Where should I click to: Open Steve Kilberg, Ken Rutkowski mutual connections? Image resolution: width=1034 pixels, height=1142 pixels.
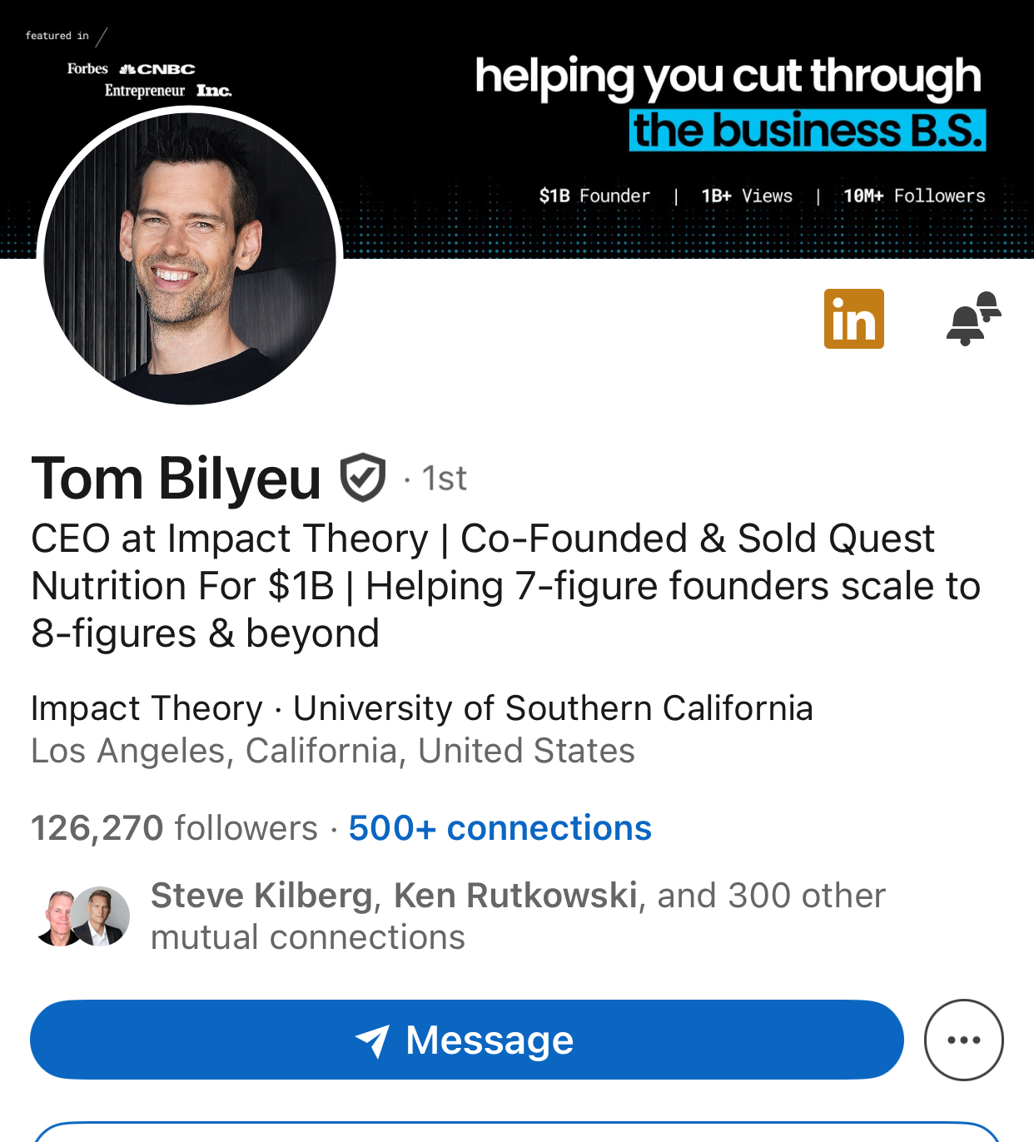click(x=516, y=916)
